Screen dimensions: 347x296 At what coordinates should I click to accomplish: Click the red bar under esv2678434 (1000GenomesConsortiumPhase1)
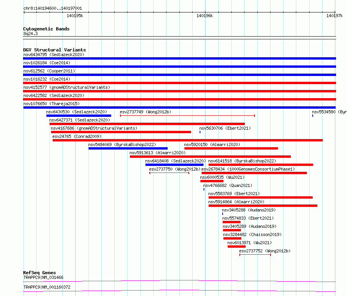254,173
